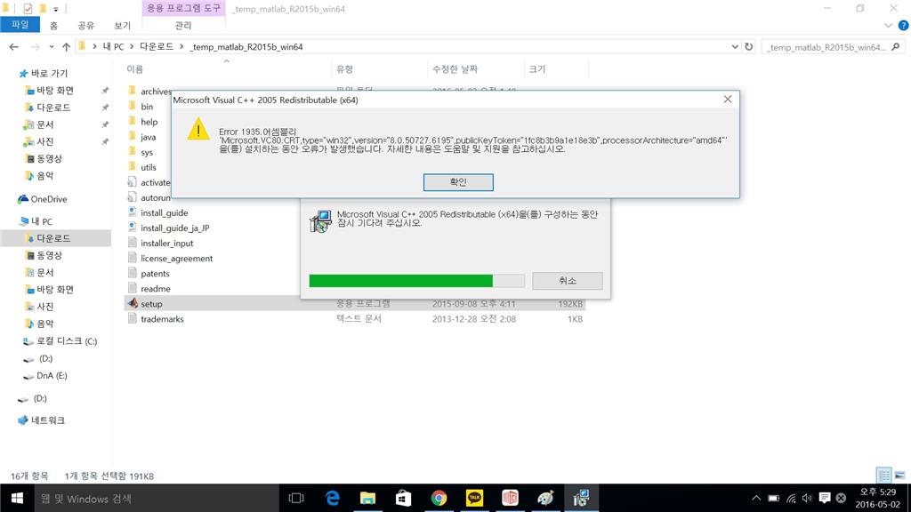This screenshot has width=911, height=512.
Task: Open the 공유 ribbon tab
Action: pyautogui.click(x=86, y=26)
